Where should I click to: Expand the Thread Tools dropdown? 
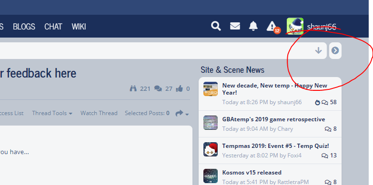click(x=52, y=113)
